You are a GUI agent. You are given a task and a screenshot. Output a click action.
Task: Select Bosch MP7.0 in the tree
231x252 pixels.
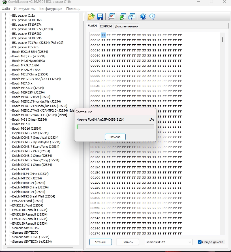[x=21, y=124]
